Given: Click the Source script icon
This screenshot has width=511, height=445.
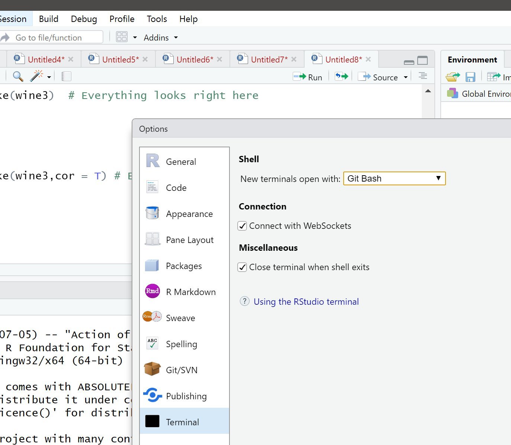Looking at the screenshot, I should (x=364, y=76).
